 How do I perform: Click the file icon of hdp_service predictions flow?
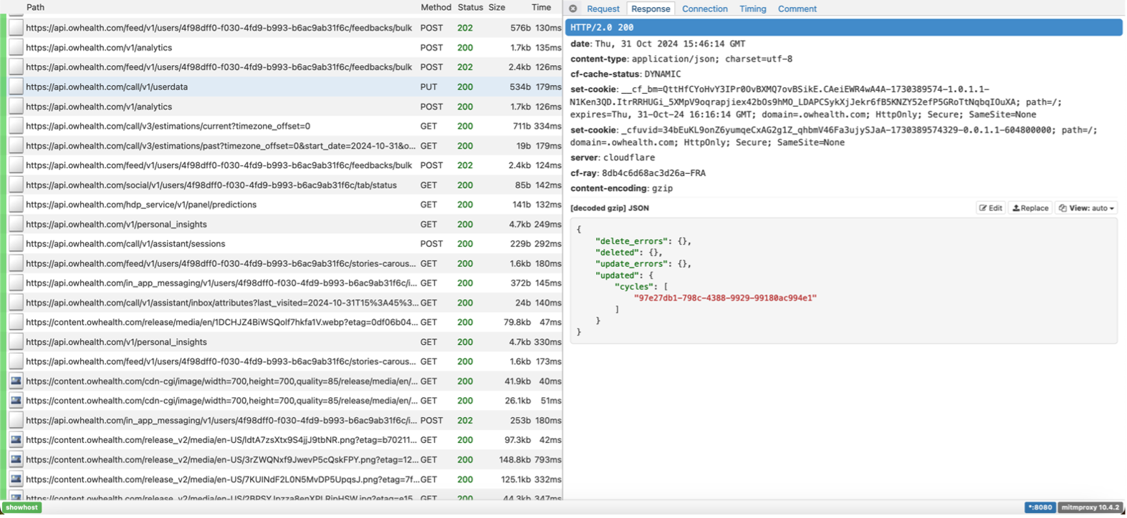click(x=16, y=205)
